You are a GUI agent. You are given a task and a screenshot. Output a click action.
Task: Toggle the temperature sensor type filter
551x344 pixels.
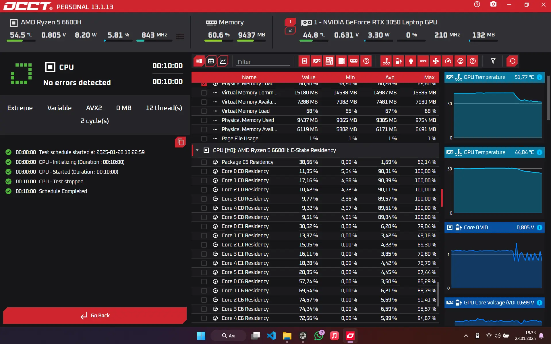click(386, 61)
